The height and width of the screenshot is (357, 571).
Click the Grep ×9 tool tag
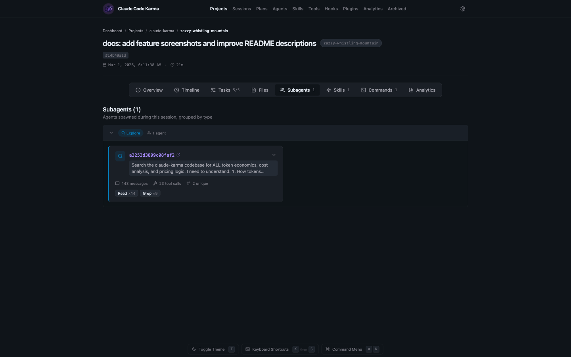click(x=150, y=194)
